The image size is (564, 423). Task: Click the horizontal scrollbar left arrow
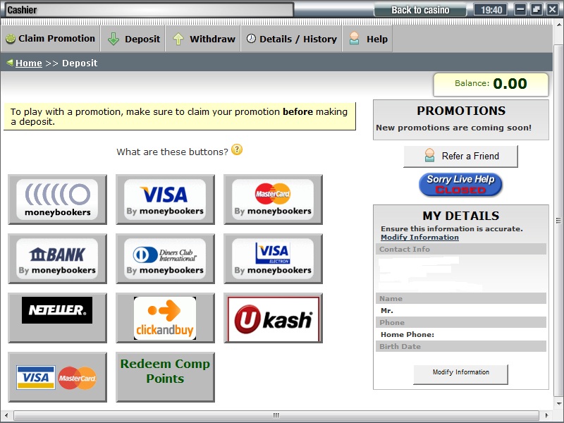6,415
